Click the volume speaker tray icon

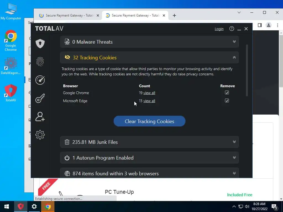tap(247, 206)
